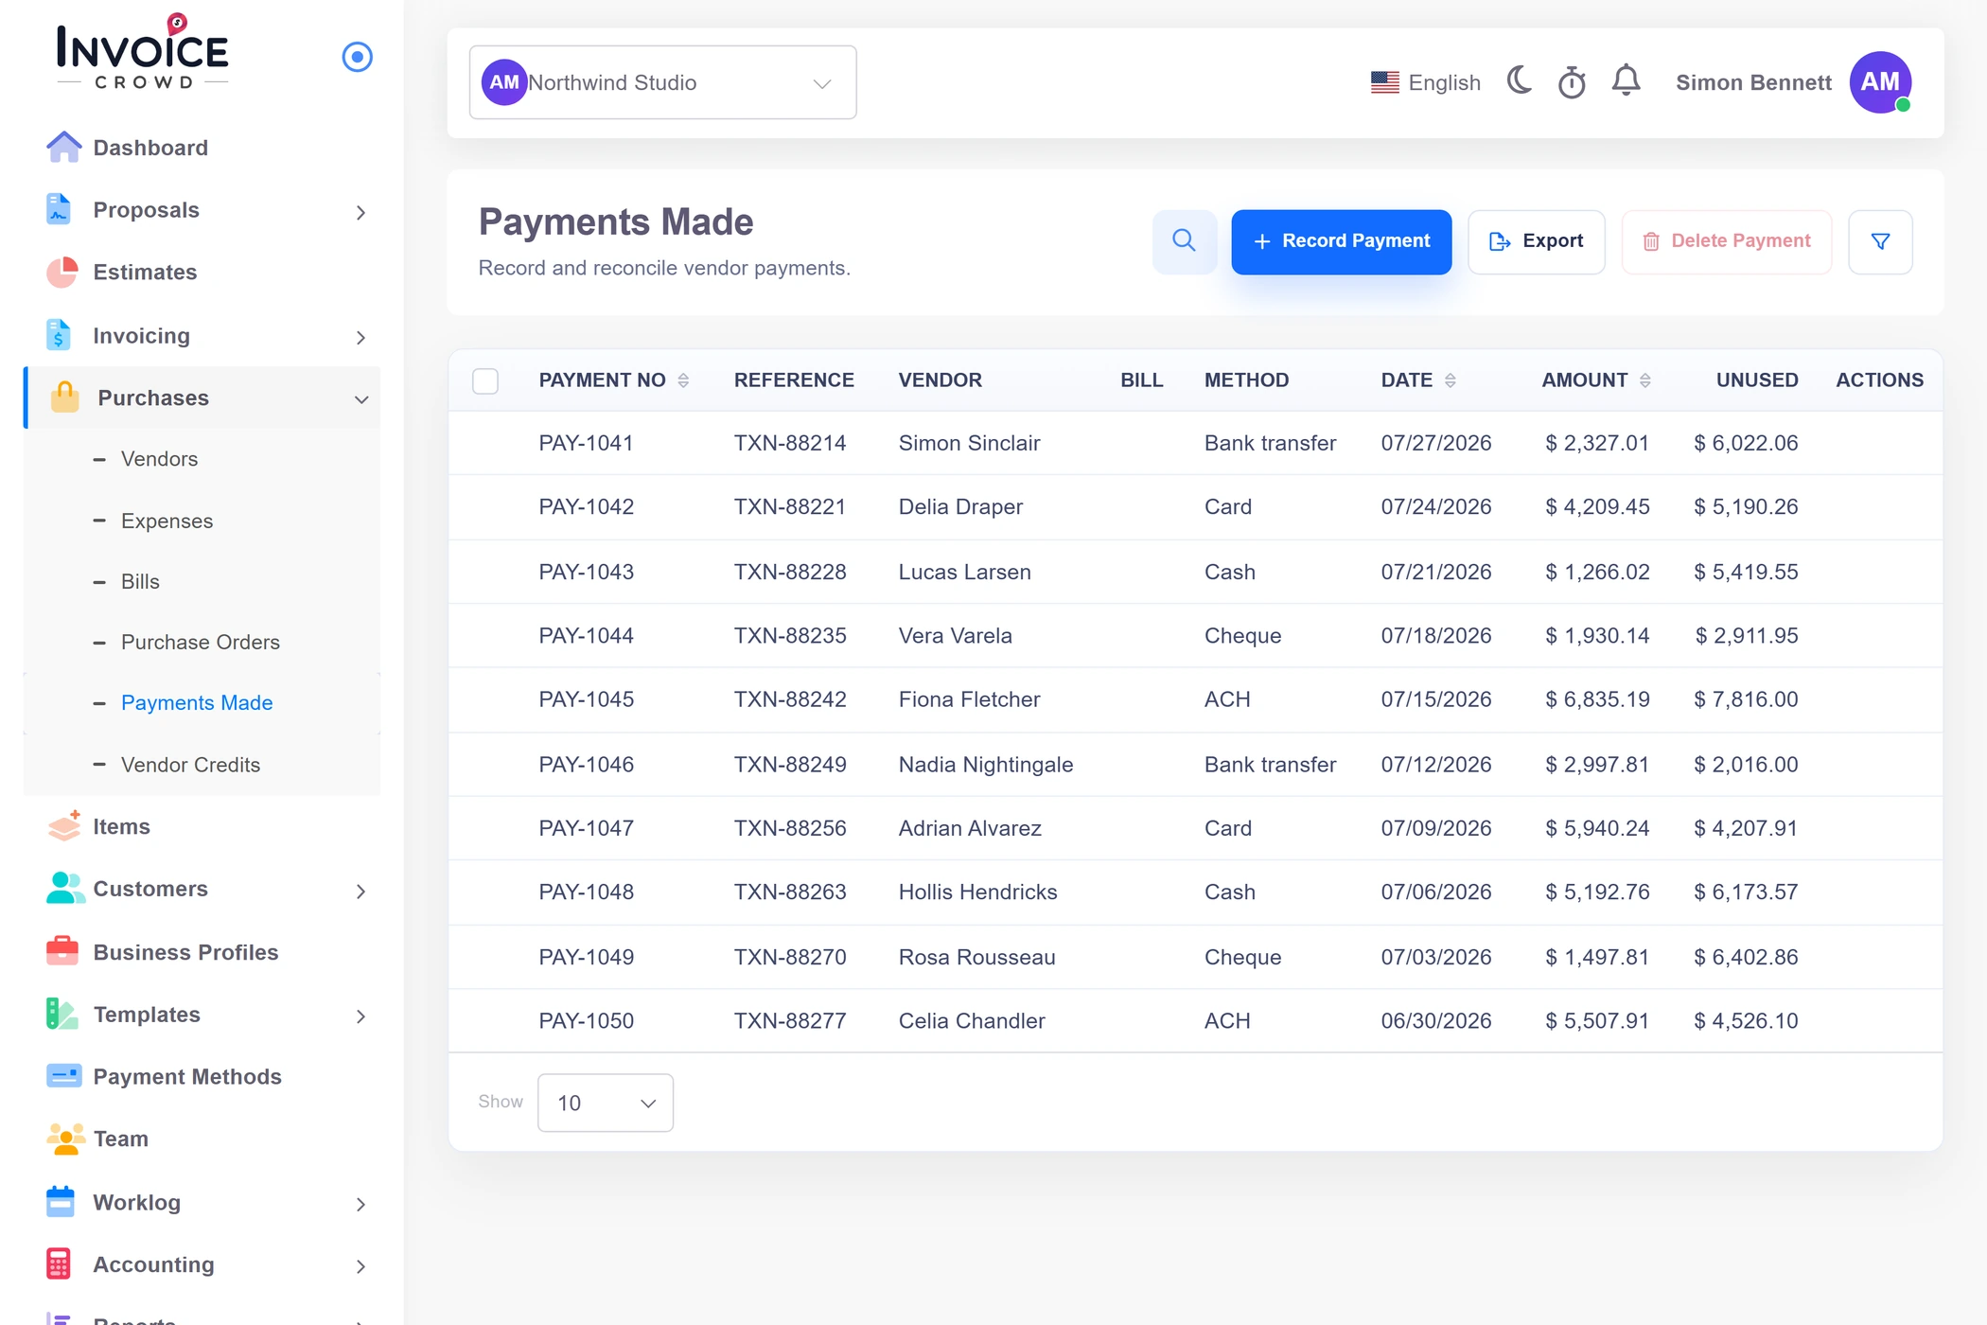
Task: Click the Items stack icon
Action: [63, 826]
